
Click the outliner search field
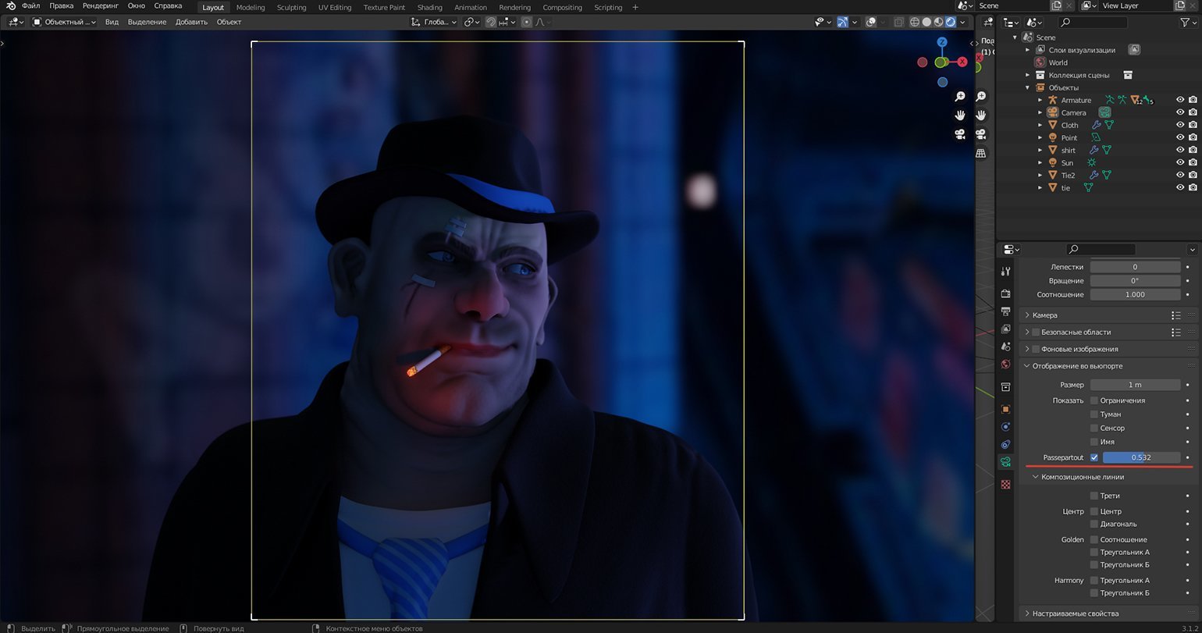point(1094,23)
